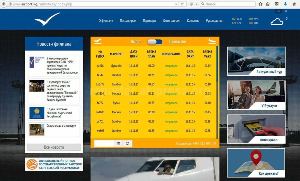
Task: Click flight number zm803
Action: click(x=100, y=130)
